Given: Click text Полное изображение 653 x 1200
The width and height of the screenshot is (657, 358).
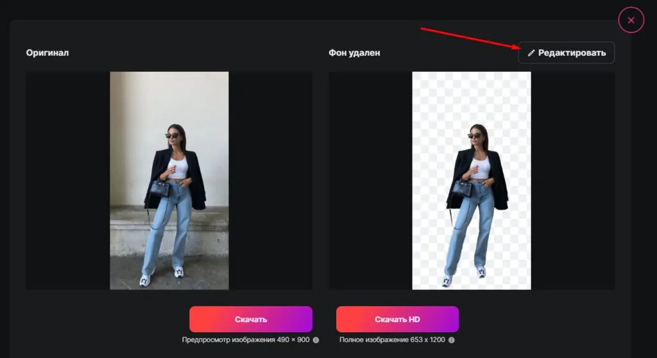Looking at the screenshot, I should click(x=392, y=339).
